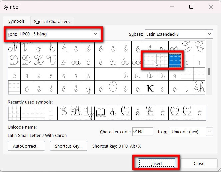
Task: Pick the lowercase i symbol
Action: 187,88
